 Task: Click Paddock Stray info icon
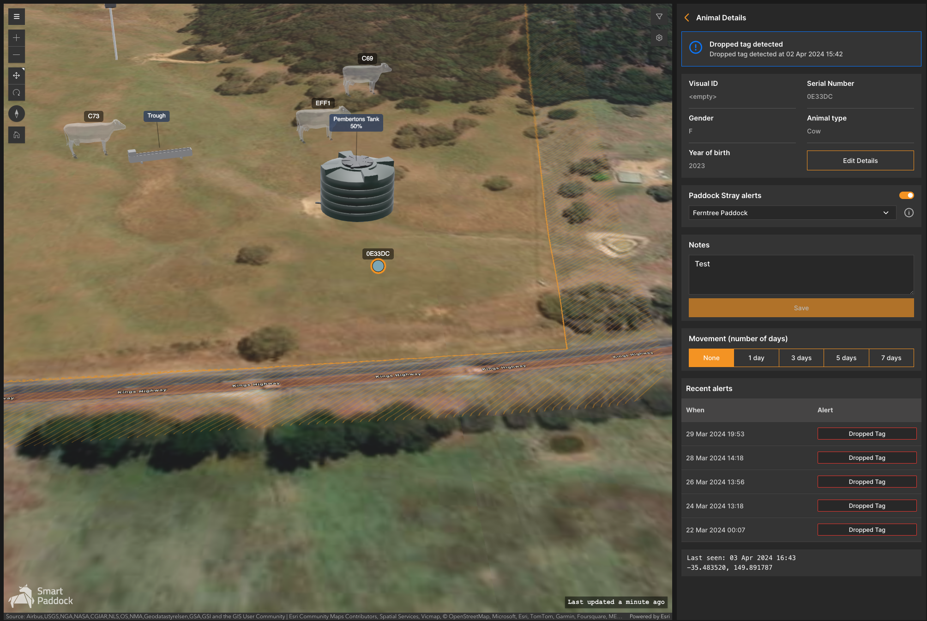click(909, 213)
